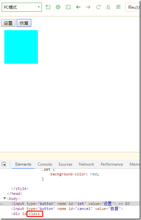Switch to the Sources tab
The width and height of the screenshot is (141, 220).
coord(65,164)
